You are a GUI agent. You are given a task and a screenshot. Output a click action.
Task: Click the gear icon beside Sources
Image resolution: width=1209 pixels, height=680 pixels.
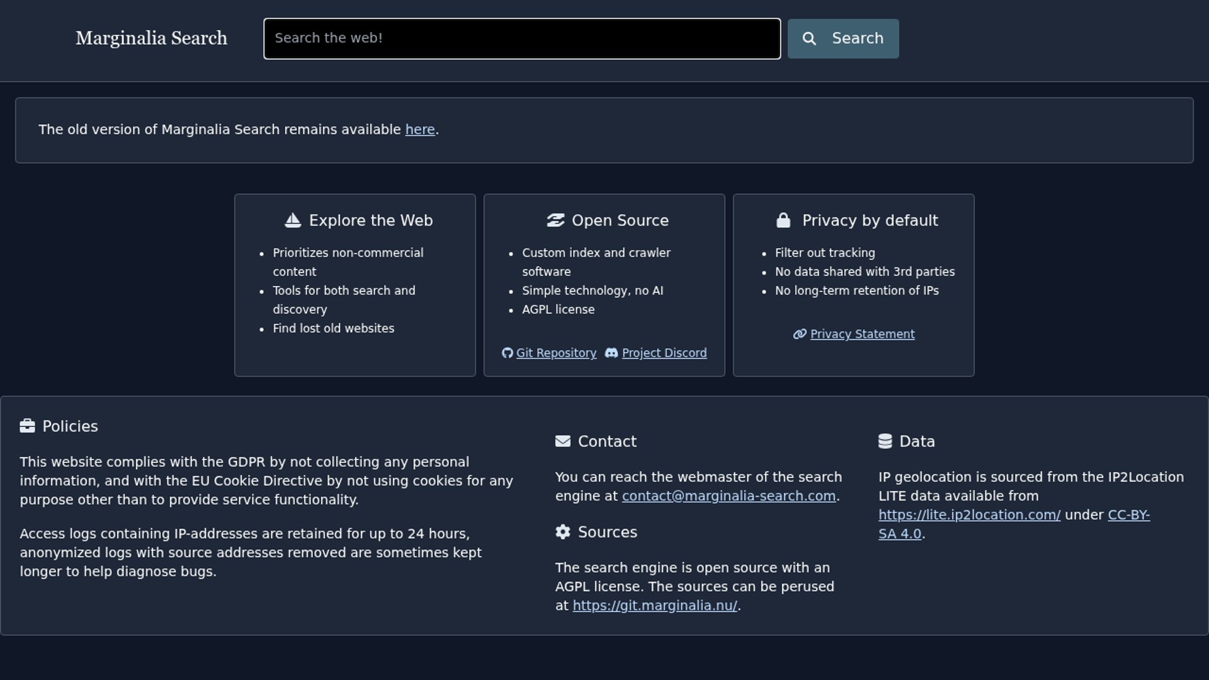(562, 532)
